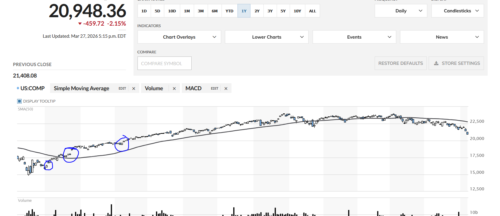Open the Candlesticks display dropdown
500x216 pixels.
pos(458,11)
